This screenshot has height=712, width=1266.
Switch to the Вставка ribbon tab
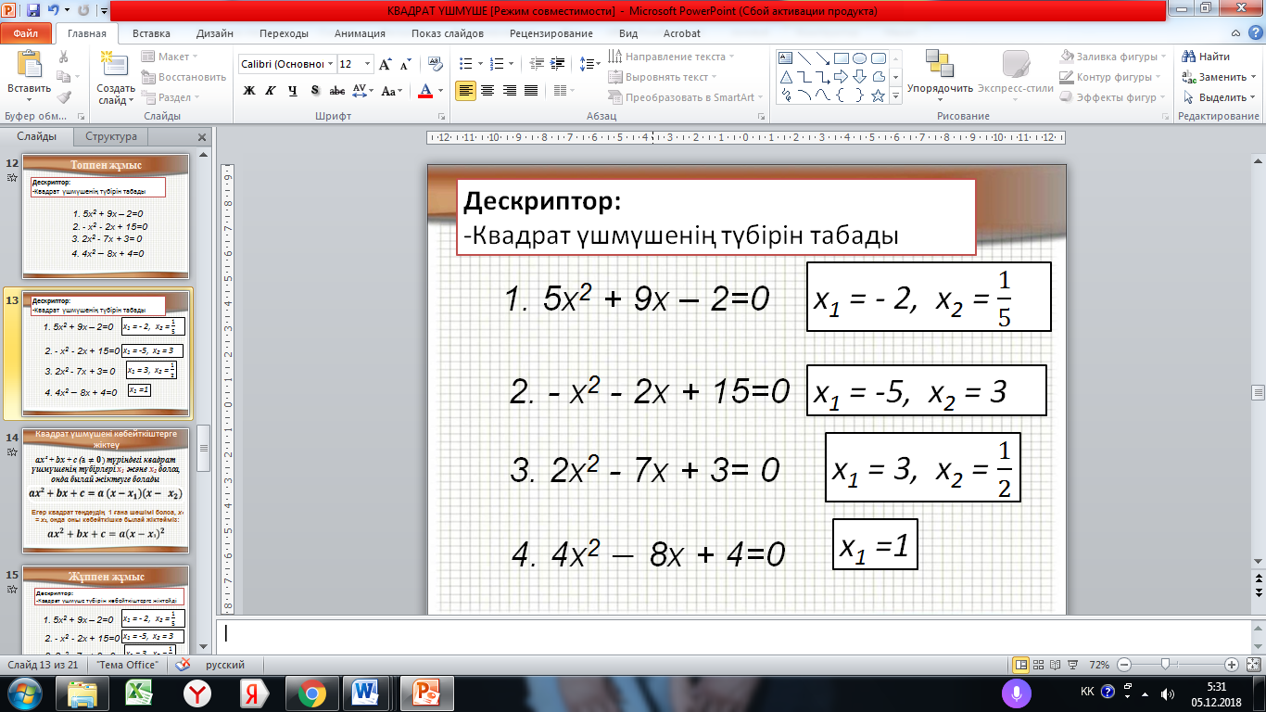151,33
